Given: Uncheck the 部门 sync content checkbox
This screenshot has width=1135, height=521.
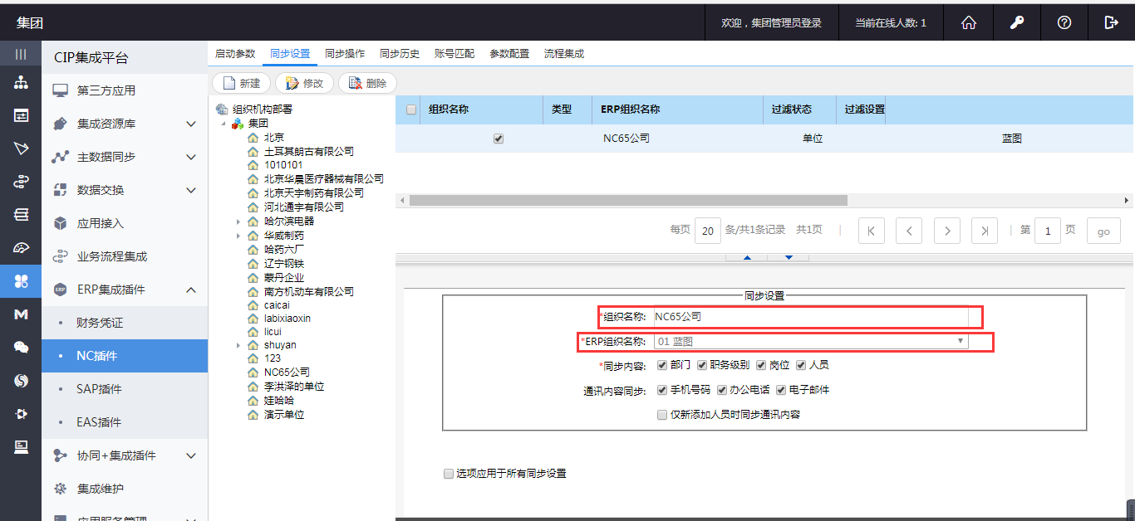Looking at the screenshot, I should click(x=662, y=365).
